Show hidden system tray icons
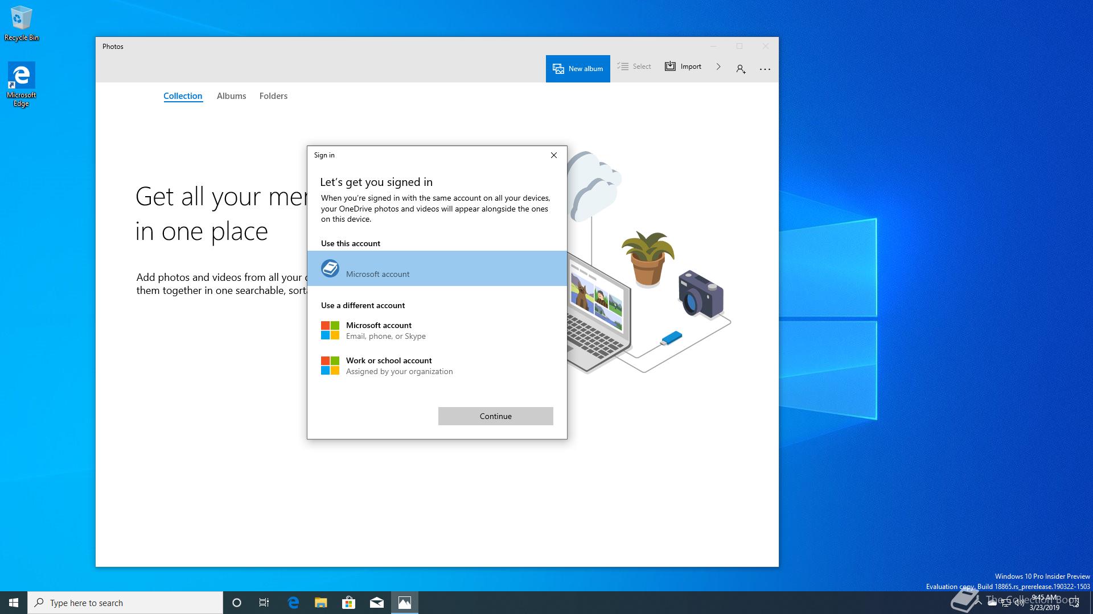 [979, 603]
